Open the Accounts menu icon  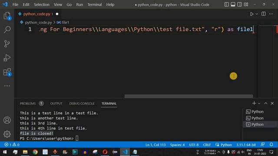(x=7, y=120)
